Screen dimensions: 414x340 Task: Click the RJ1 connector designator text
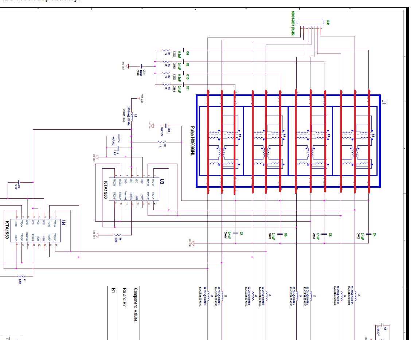[328, 23]
